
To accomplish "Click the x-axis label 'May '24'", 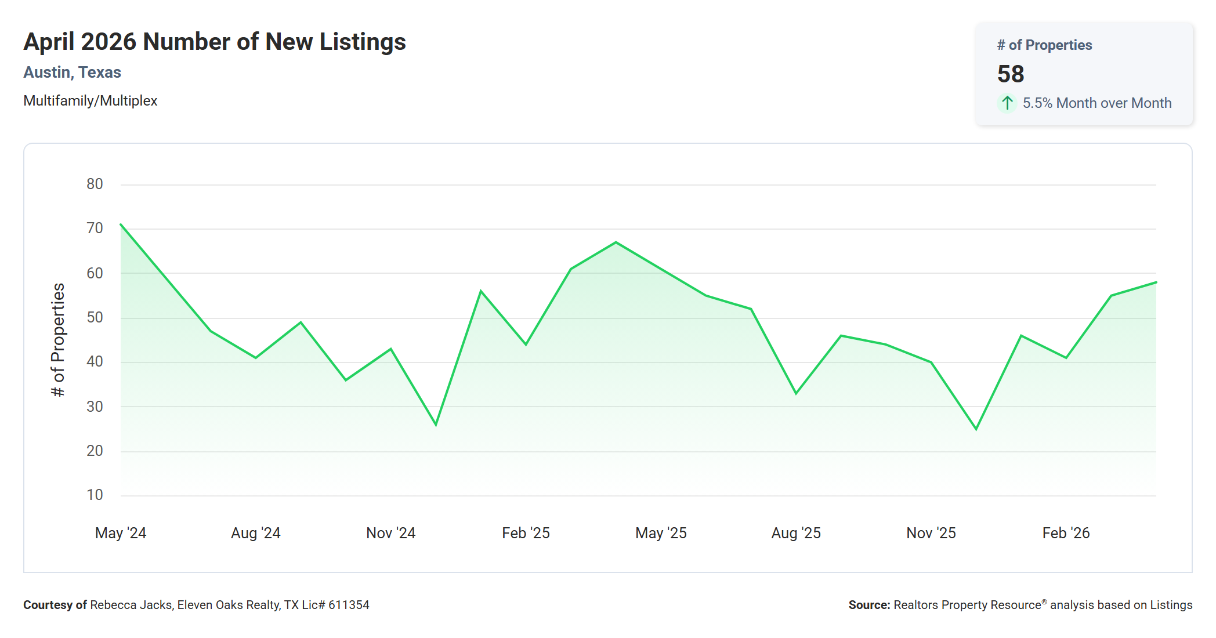I will [121, 533].
